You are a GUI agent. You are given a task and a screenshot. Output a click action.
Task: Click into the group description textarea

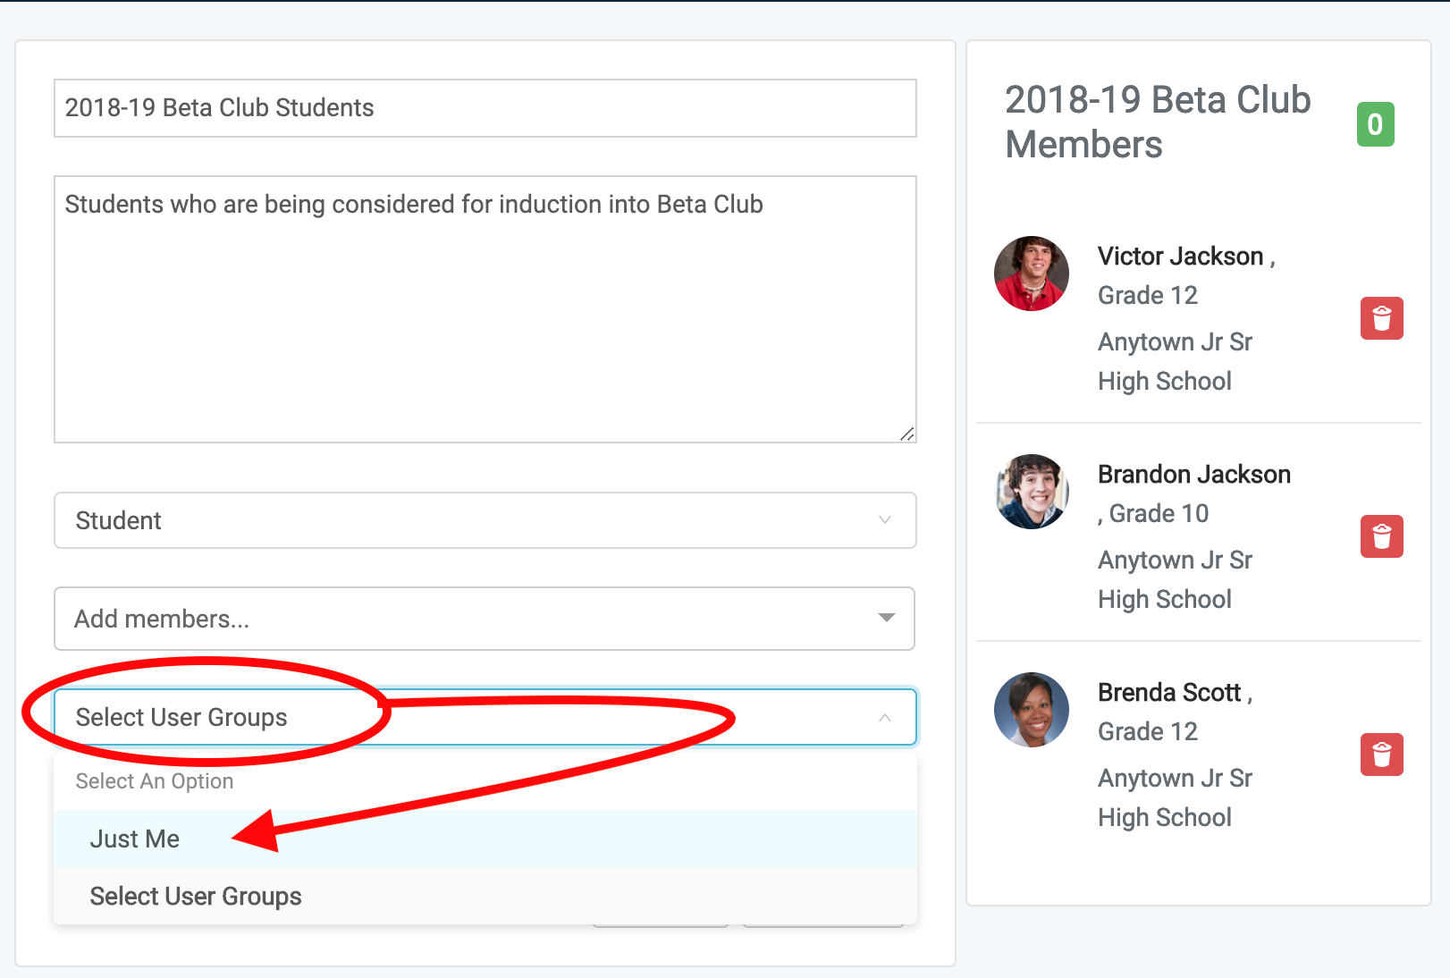click(x=485, y=309)
